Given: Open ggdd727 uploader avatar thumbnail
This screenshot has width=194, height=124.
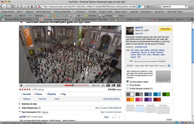Looking at the screenshot, I should point(130,31).
